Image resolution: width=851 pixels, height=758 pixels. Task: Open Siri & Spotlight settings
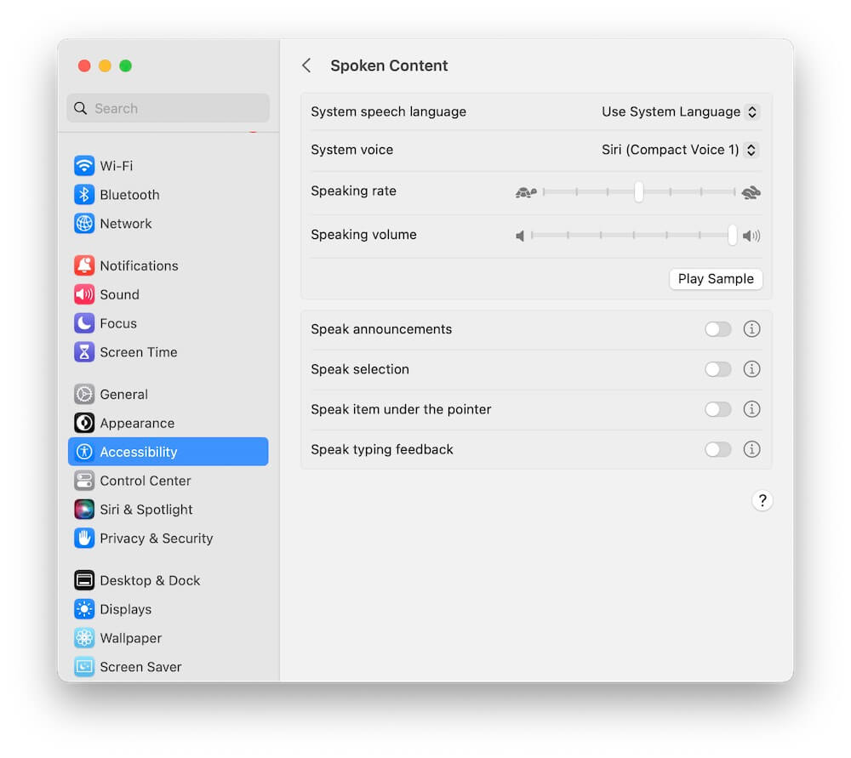tap(168, 509)
